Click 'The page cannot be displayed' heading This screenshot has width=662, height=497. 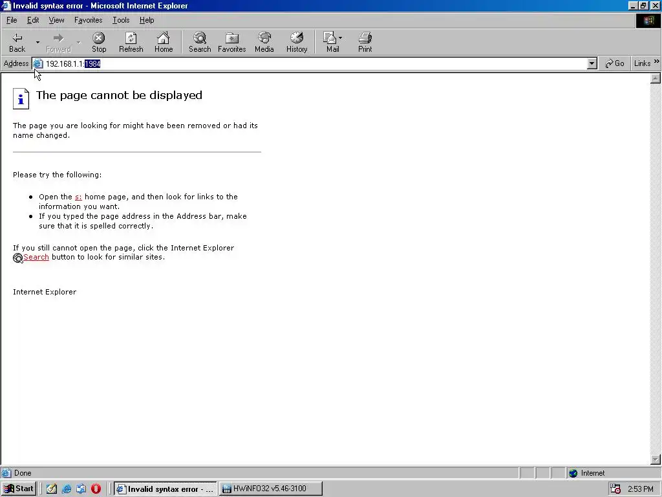click(x=119, y=95)
